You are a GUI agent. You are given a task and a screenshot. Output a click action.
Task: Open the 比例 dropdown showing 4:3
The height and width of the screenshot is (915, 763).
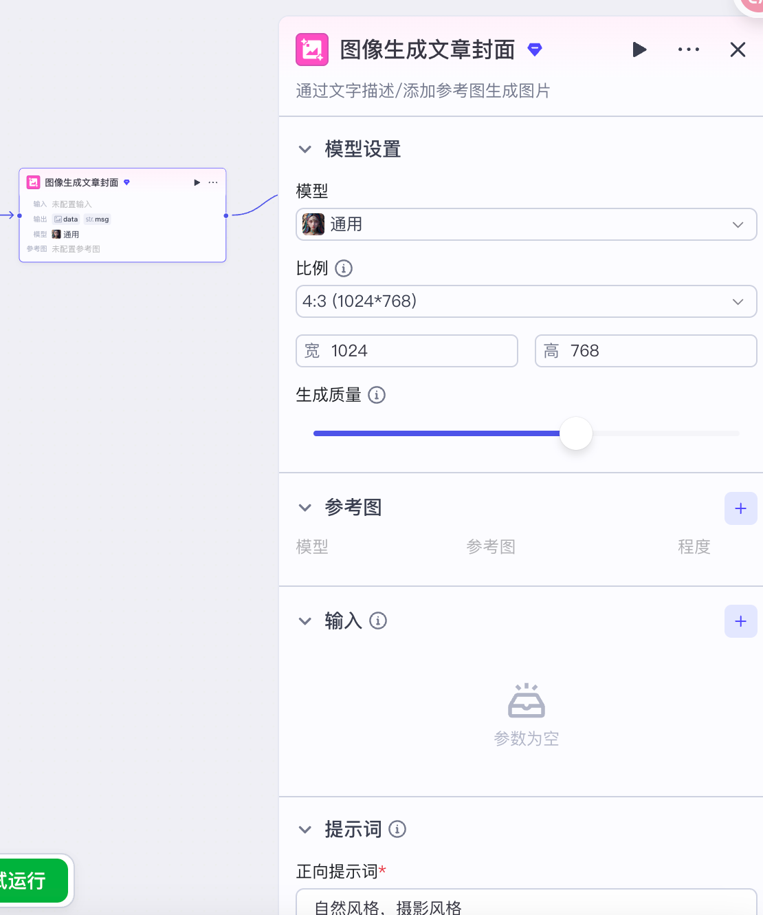(526, 301)
